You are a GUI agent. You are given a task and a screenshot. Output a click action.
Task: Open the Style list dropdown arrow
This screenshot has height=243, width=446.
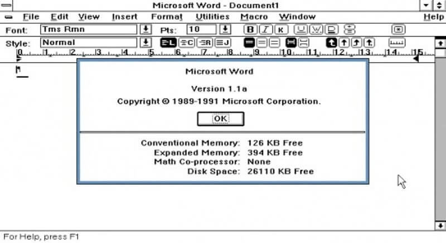coord(146,43)
